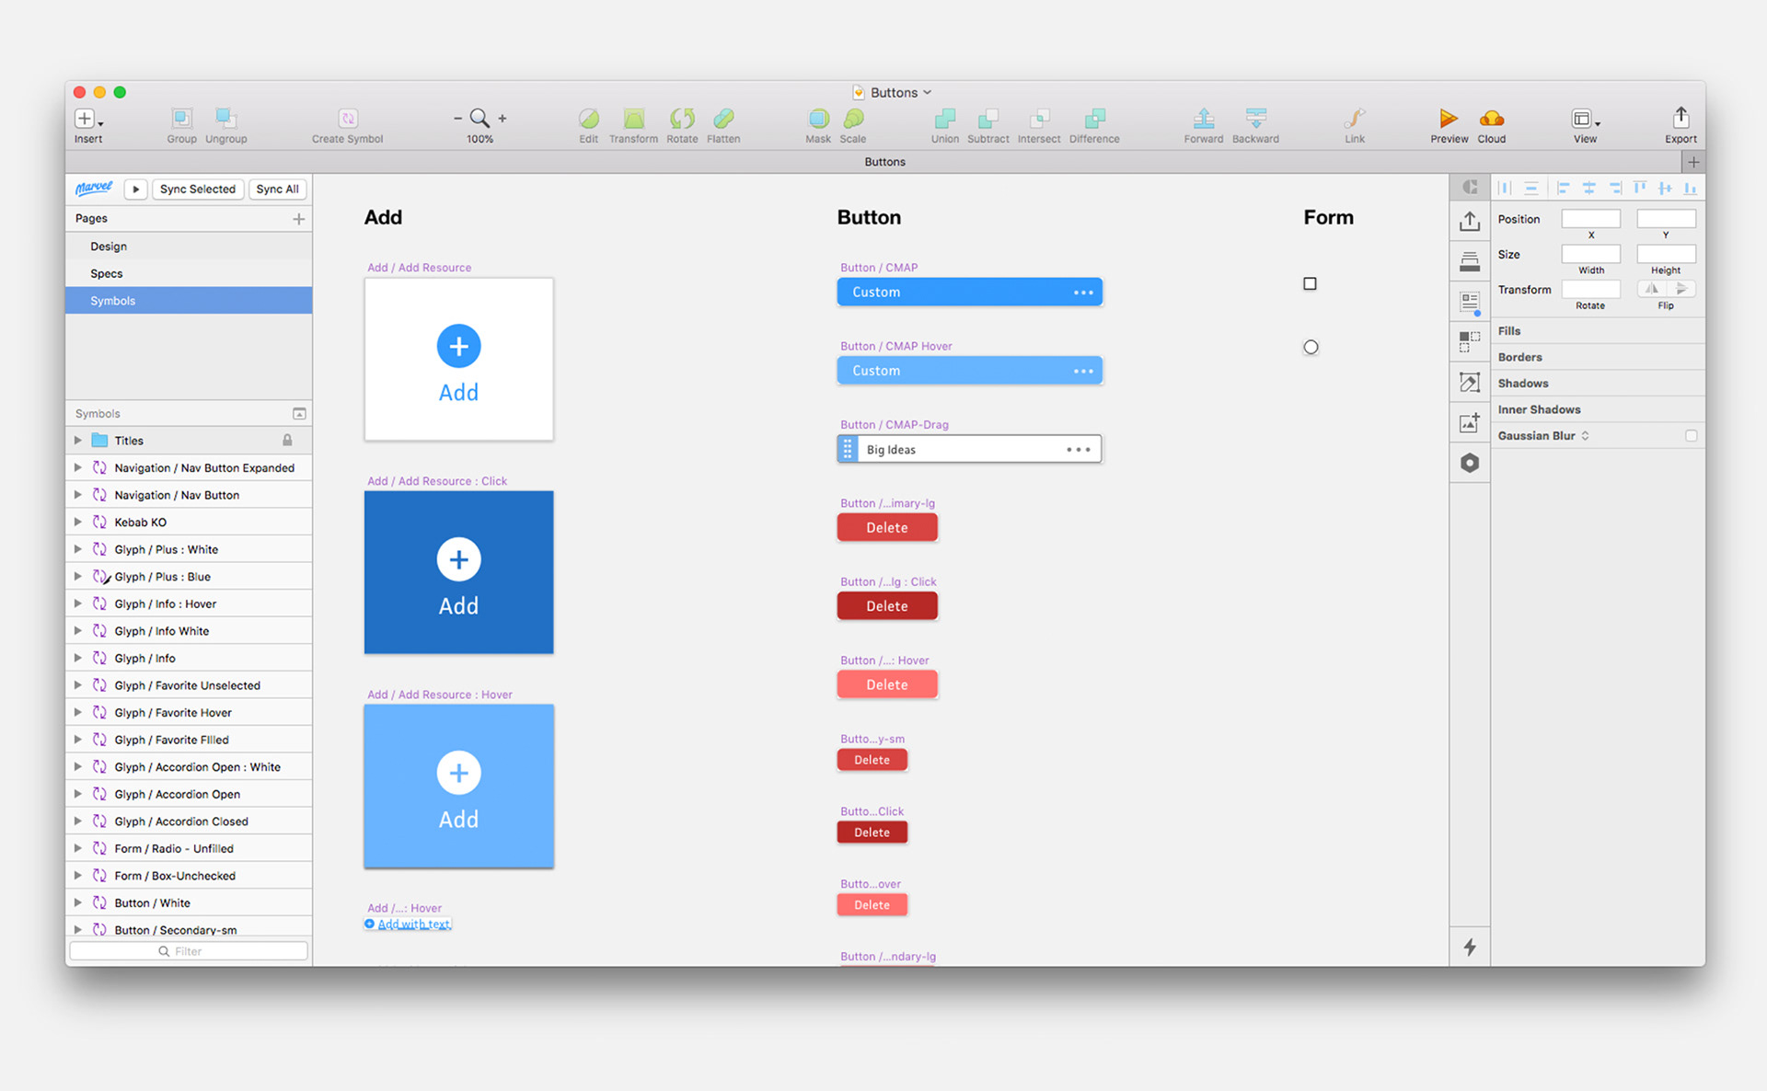The width and height of the screenshot is (1767, 1091).
Task: Open the Gaussian Blur type stepper
Action: click(1585, 436)
